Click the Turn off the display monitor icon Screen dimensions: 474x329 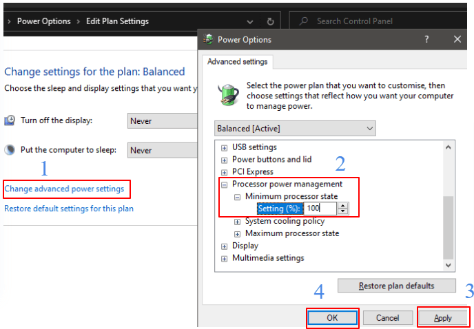pyautogui.click(x=10, y=120)
